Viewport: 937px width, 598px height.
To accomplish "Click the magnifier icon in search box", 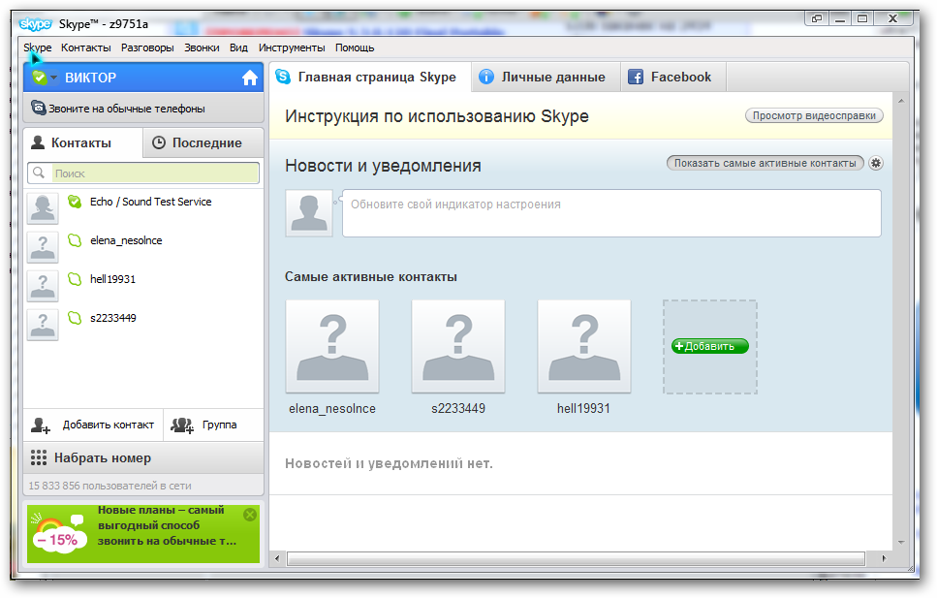I will pyautogui.click(x=39, y=173).
